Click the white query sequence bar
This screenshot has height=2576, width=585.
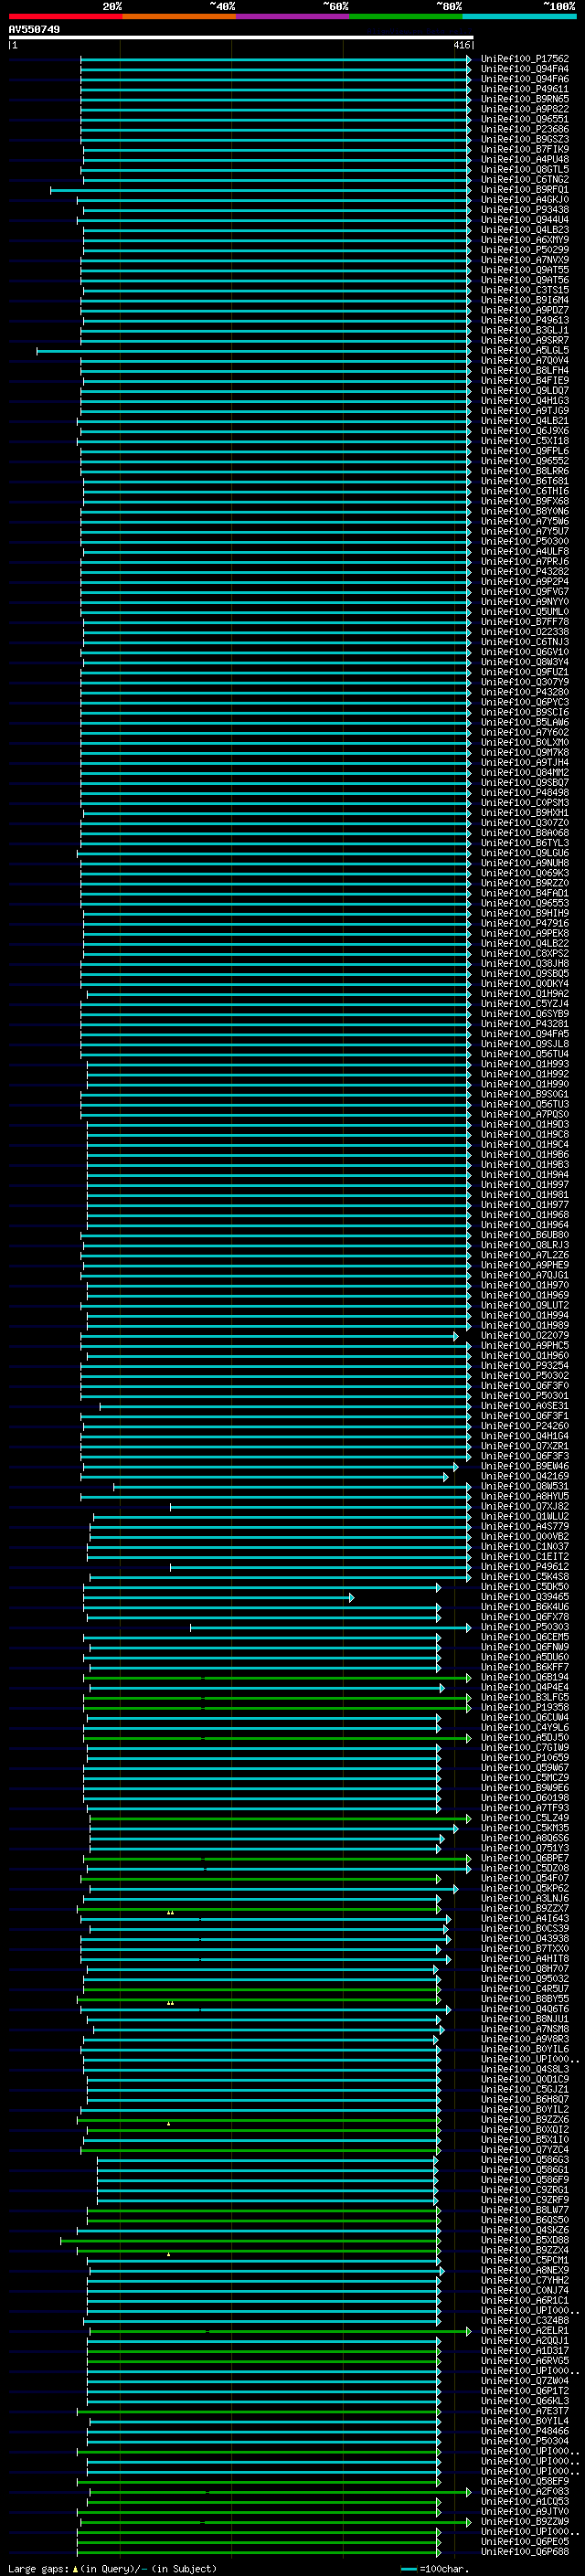point(240,38)
